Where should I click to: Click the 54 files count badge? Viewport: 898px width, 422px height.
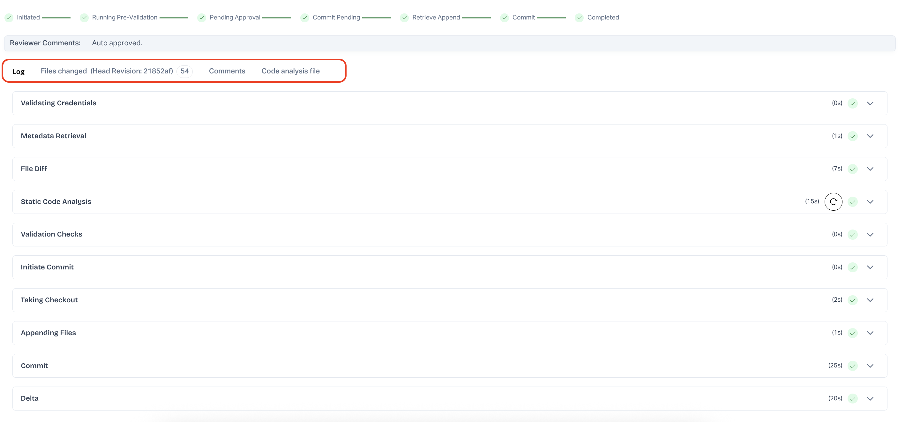pos(184,71)
